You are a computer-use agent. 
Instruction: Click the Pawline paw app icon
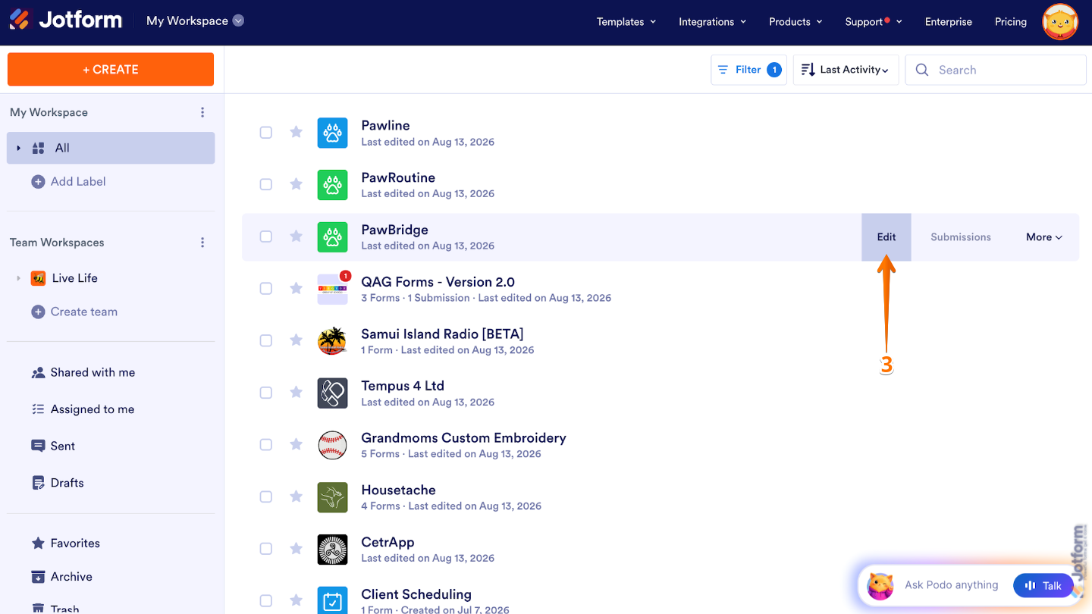click(332, 133)
